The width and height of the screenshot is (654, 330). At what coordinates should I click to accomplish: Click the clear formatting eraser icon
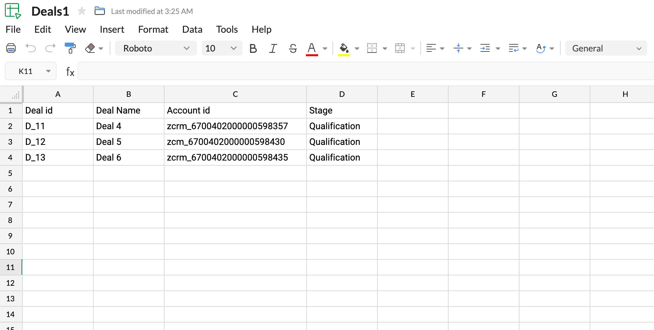(x=90, y=48)
